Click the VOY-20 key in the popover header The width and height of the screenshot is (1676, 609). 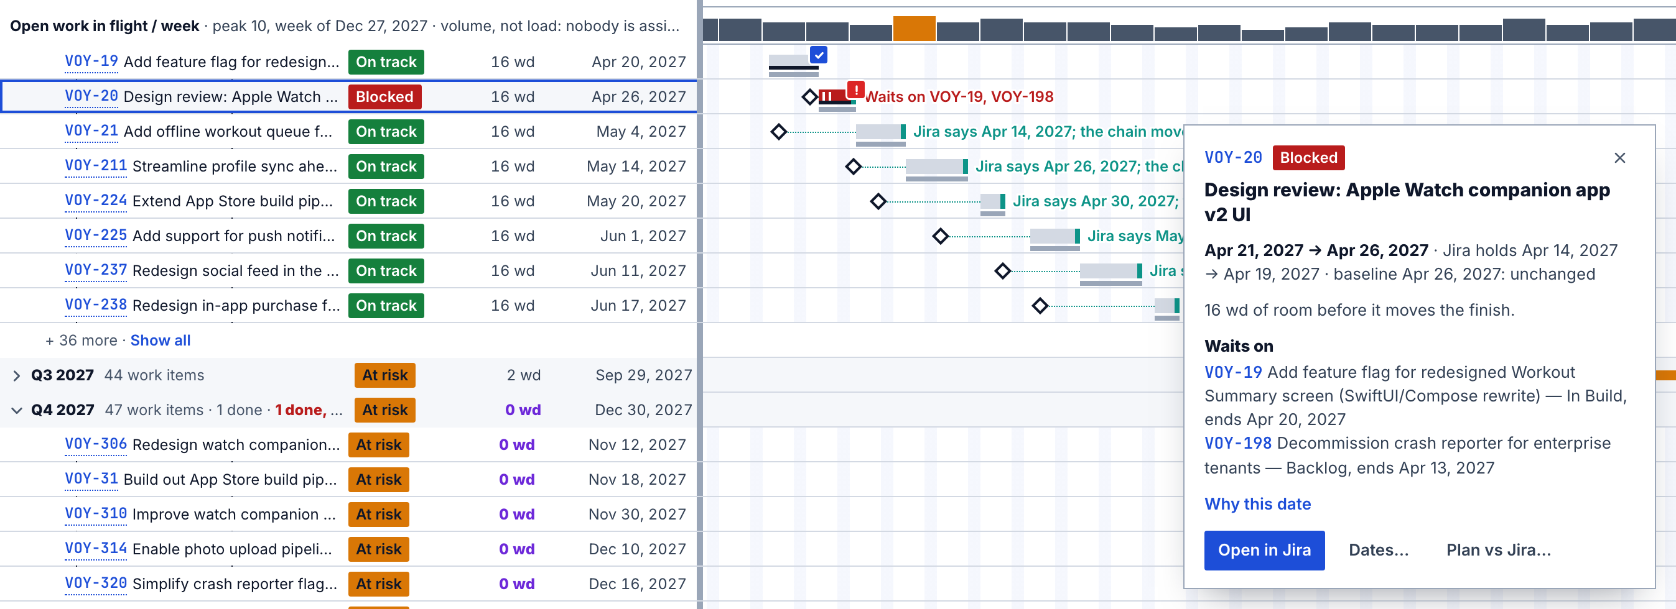click(x=1233, y=158)
